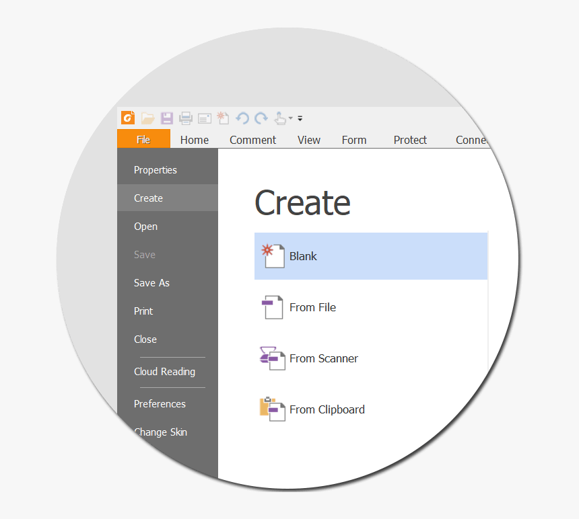Click the Email document icon
This screenshot has width=579, height=519.
tap(204, 118)
